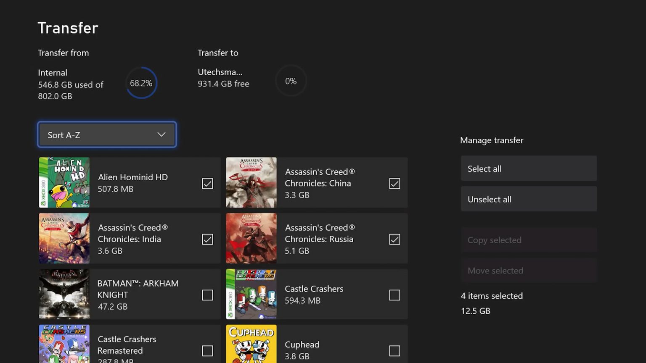Click the Alien Hominid HD cover art
Viewport: 646px width, 363px height.
click(64, 182)
